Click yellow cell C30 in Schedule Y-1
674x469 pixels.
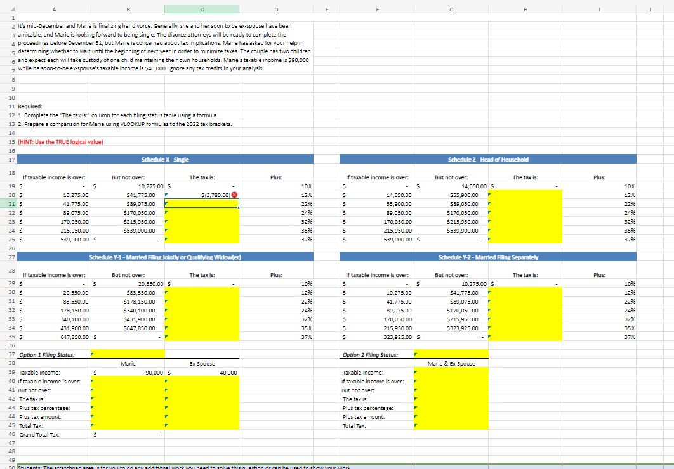[202, 293]
